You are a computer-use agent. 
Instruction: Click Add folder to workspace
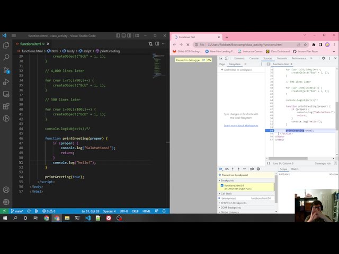236,70
